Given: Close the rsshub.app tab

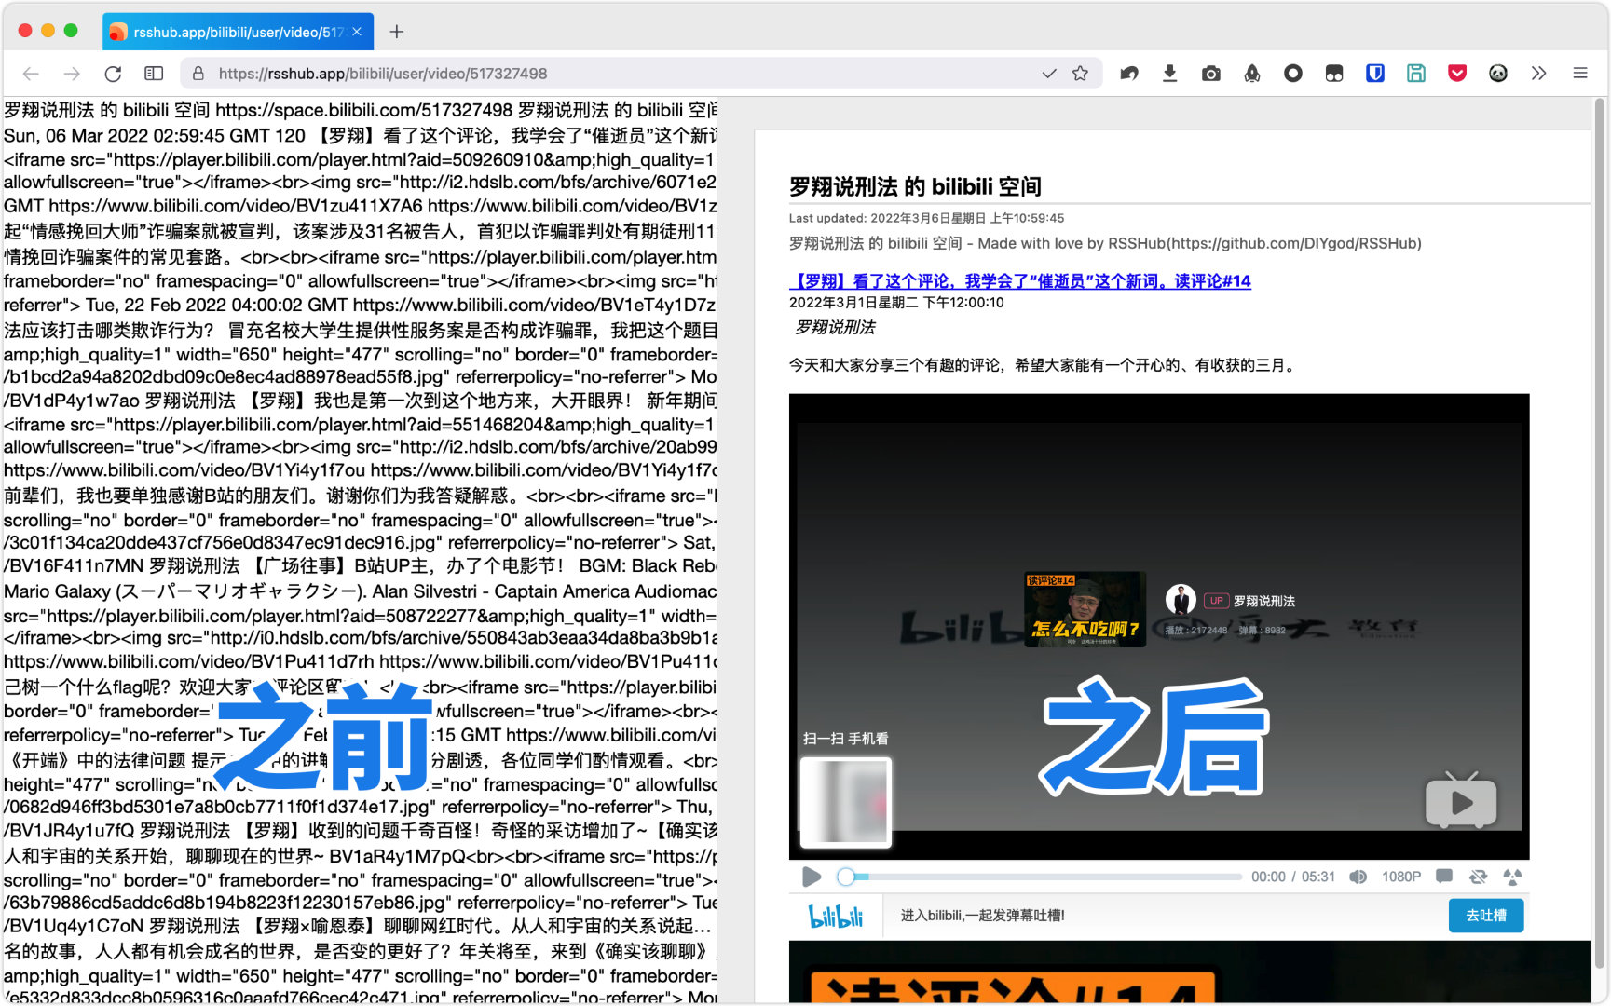Looking at the screenshot, I should coord(357,32).
